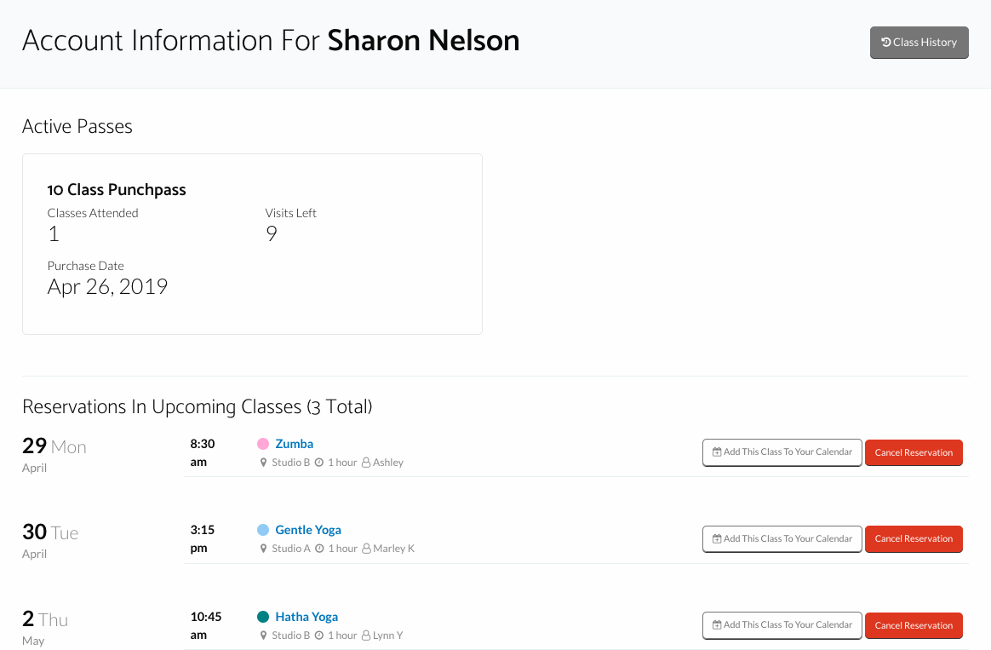Click the calendar icon in Zumba's calendar button

coord(717,452)
